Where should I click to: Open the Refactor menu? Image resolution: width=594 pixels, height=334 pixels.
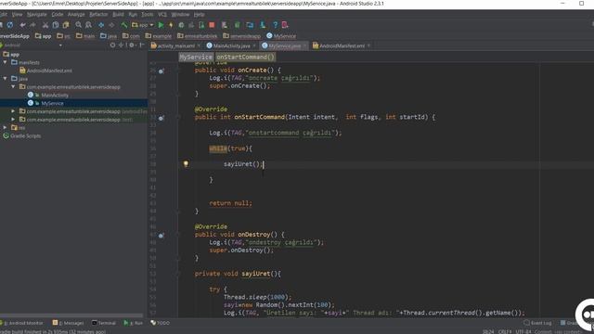98,15
